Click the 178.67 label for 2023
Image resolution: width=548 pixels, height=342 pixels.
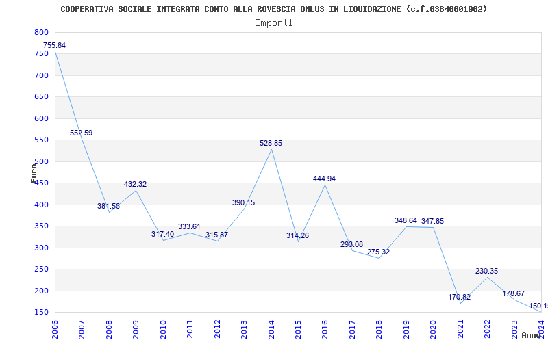coord(513,293)
